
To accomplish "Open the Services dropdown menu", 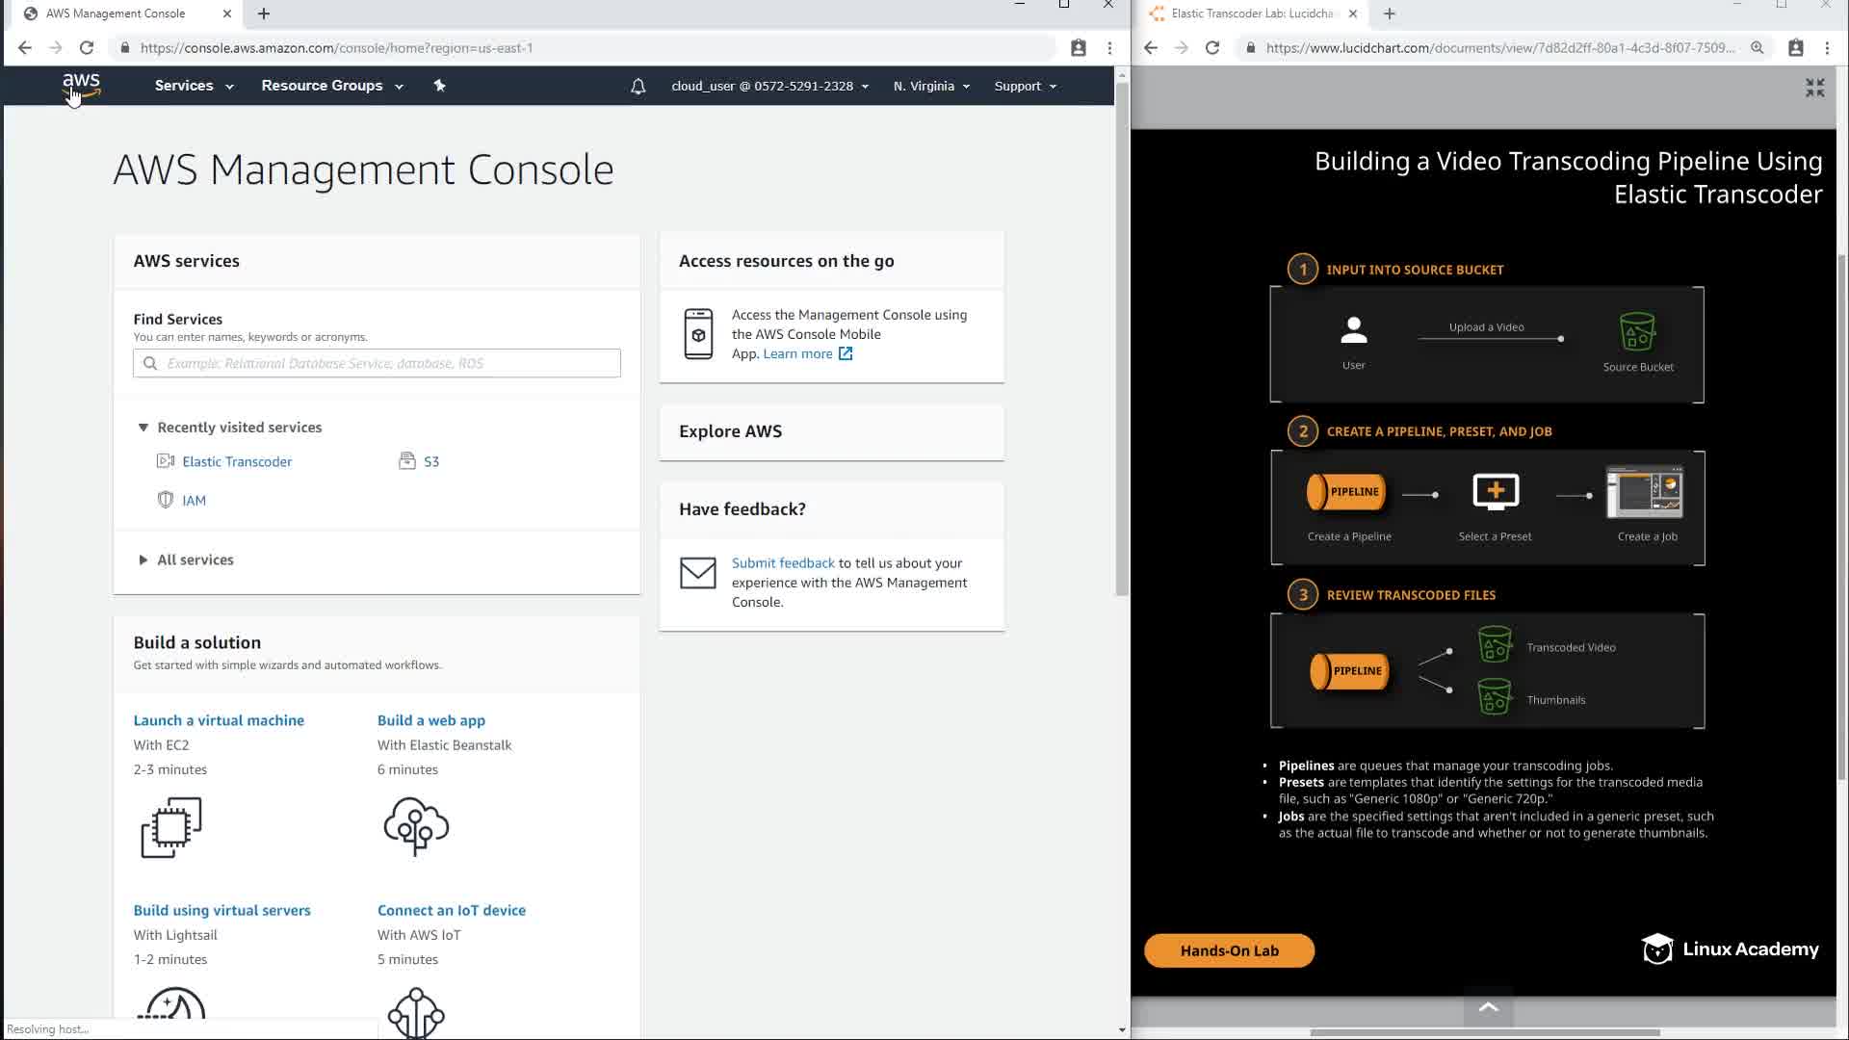I will point(194,86).
